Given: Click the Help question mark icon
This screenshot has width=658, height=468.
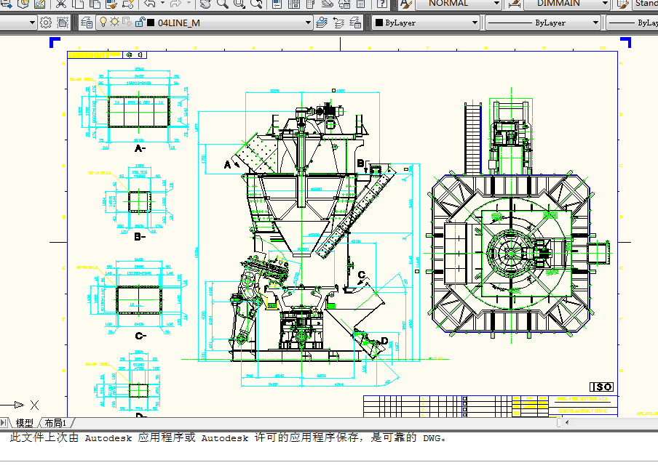Looking at the screenshot, I should coord(382,4).
